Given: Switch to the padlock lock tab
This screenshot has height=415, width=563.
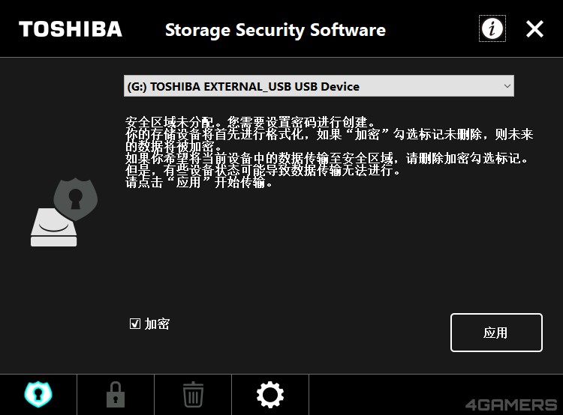Looking at the screenshot, I should [x=115, y=394].
